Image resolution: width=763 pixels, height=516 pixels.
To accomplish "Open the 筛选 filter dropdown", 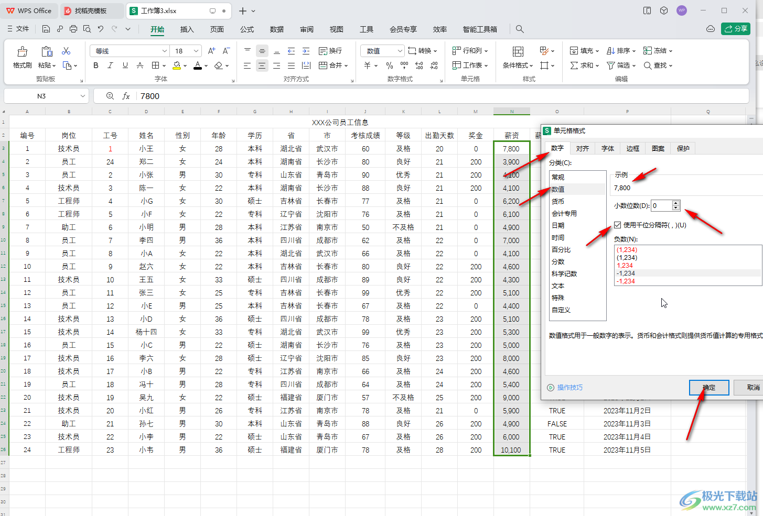I will (x=621, y=65).
